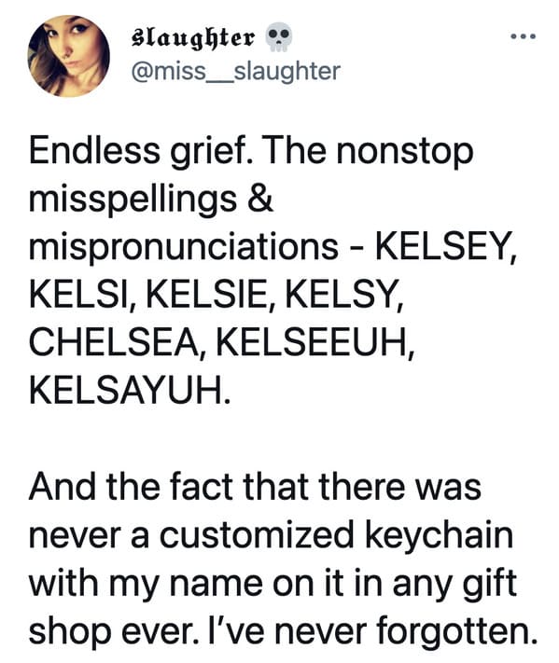This screenshot has height=663, width=559.
Task: Click the name spelling KELSEY
Action: (x=446, y=247)
